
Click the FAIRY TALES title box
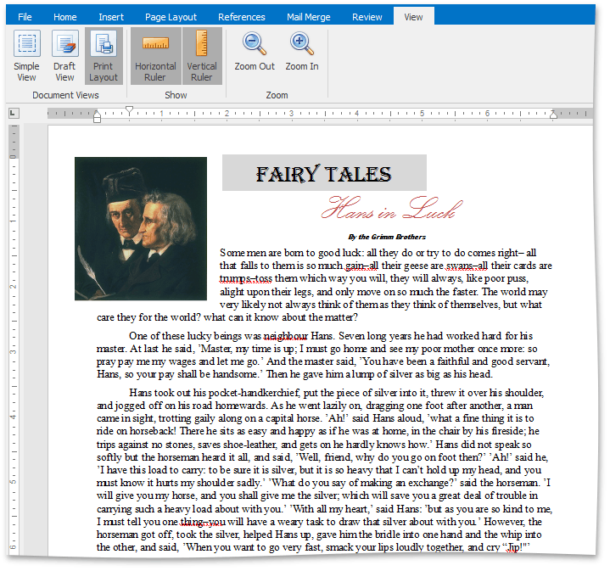[324, 173]
